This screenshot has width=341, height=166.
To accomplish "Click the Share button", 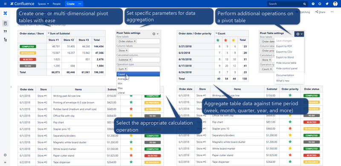I will pyautogui.click(x=321, y=12).
